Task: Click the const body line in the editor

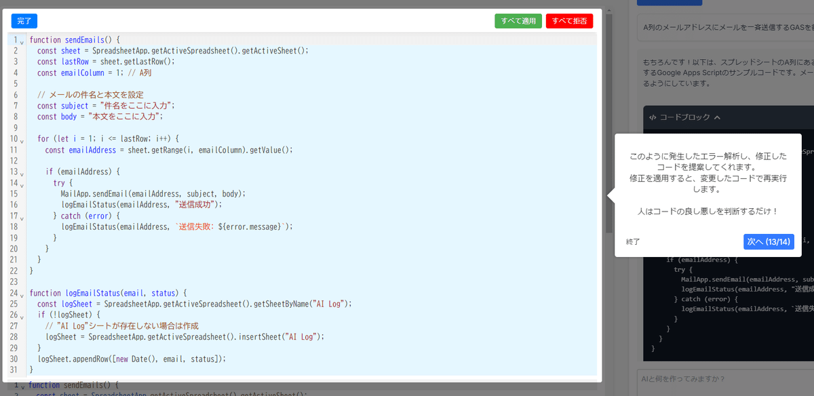Action: coord(100,117)
